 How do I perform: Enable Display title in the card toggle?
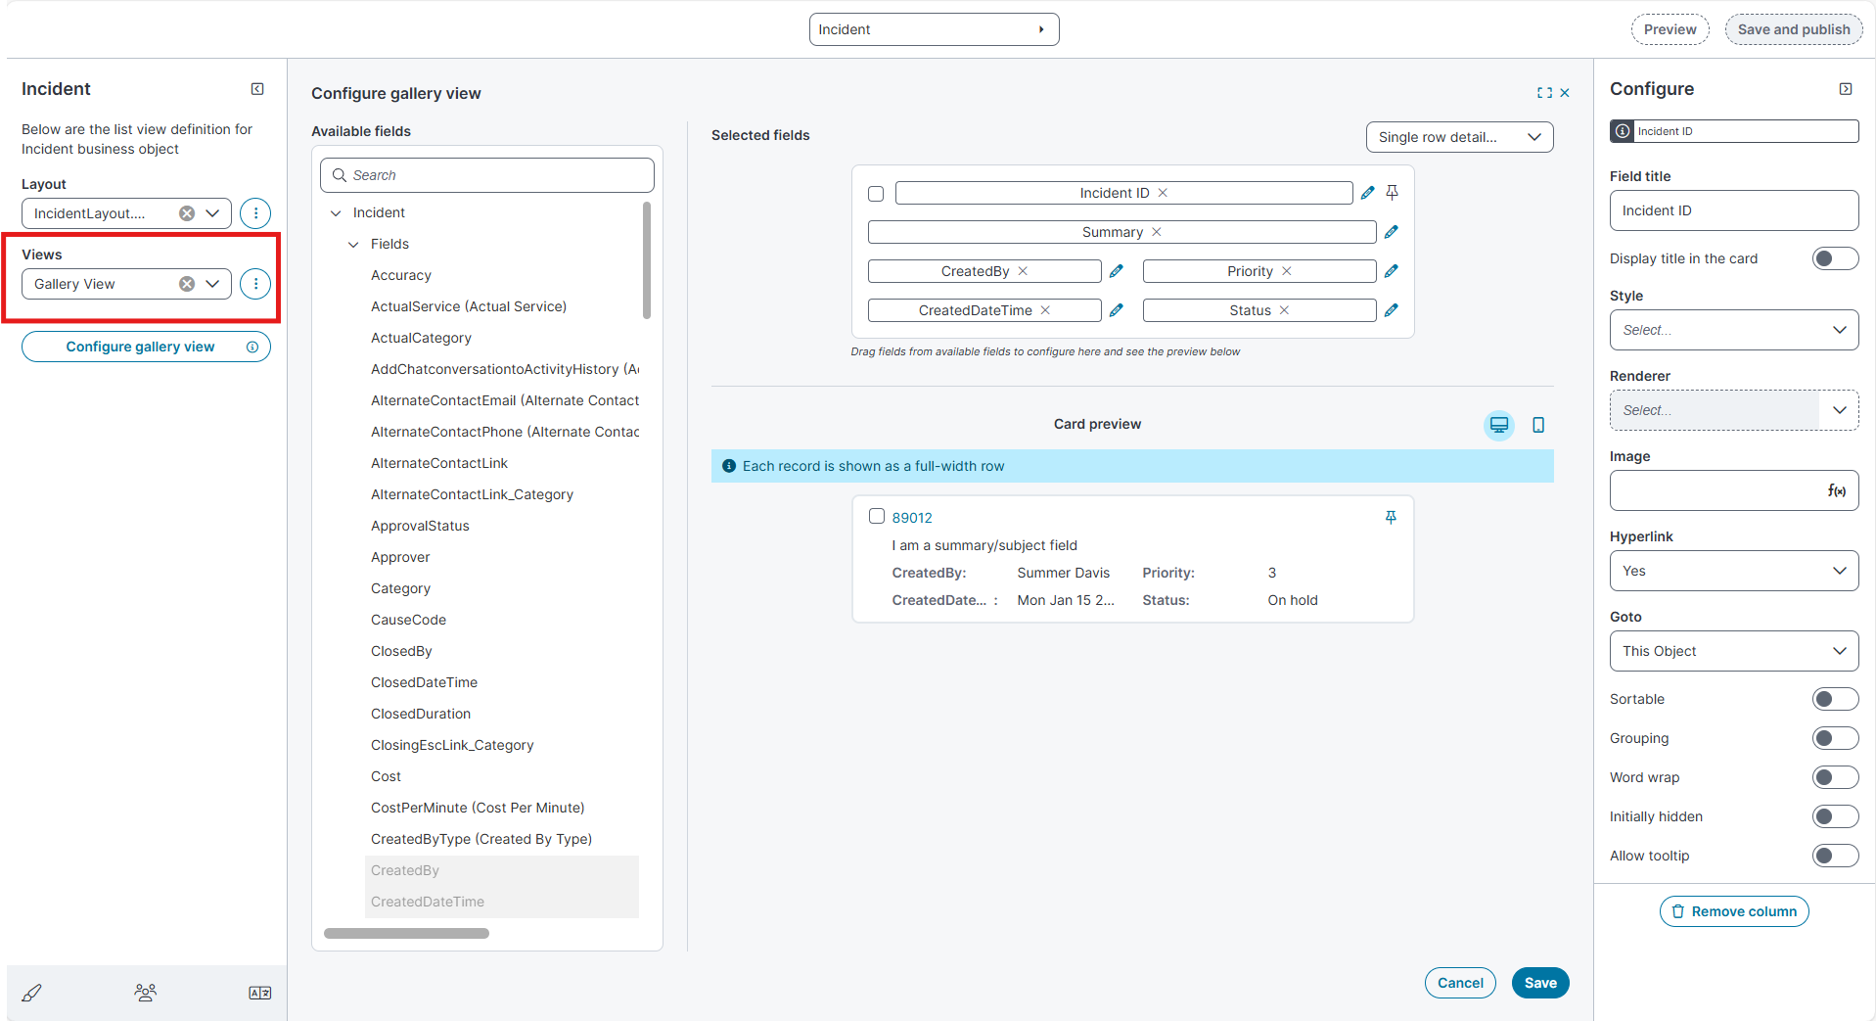pyautogui.click(x=1834, y=258)
